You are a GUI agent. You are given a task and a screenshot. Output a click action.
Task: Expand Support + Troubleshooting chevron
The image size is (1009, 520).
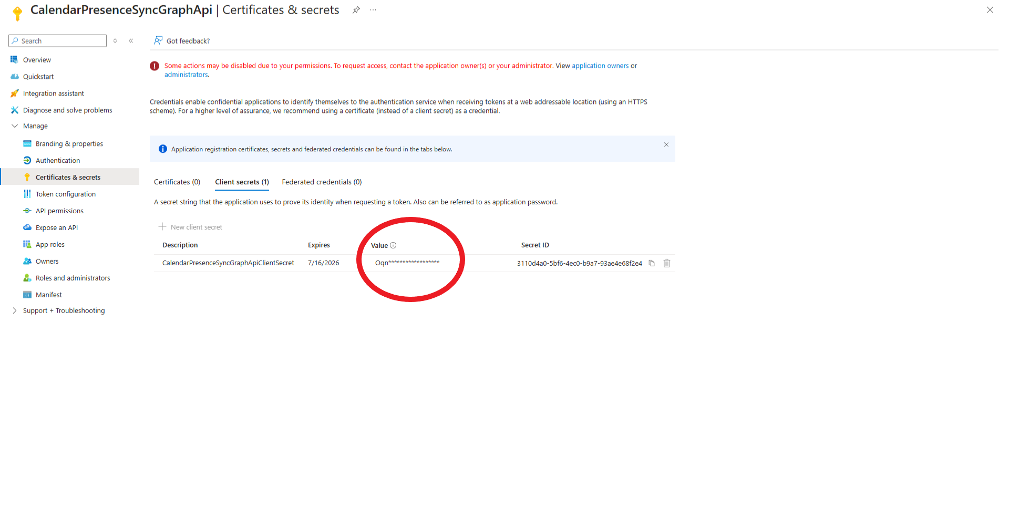(14, 311)
